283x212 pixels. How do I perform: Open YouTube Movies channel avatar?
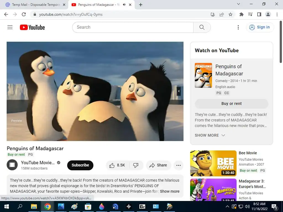pos(12,165)
